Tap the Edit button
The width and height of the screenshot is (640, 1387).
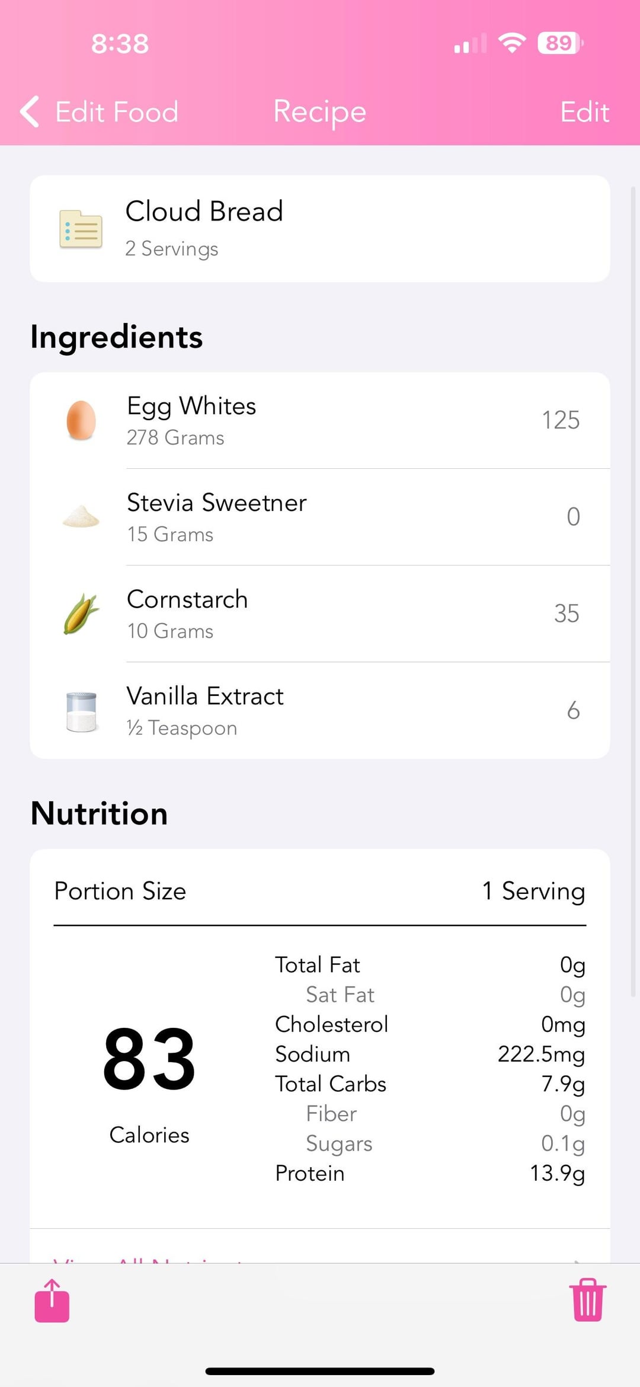(x=584, y=112)
